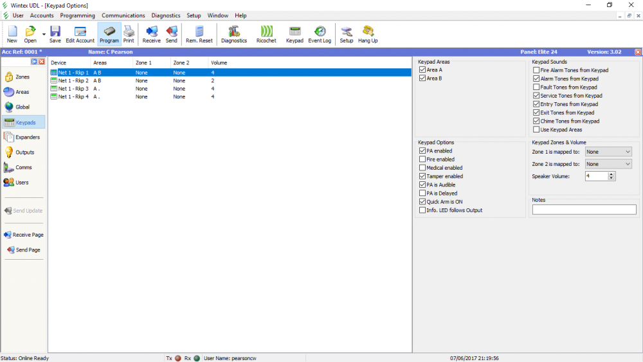Open the Programming menu
The width and height of the screenshot is (643, 362).
77,15
